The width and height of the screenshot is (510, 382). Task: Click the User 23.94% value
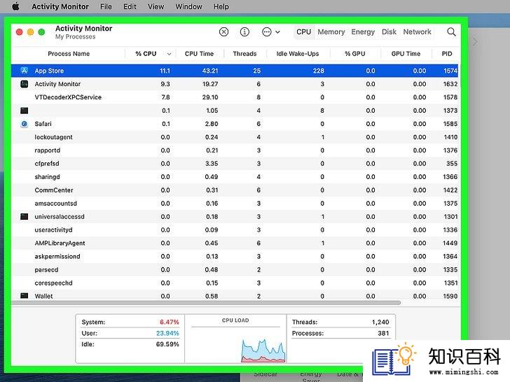167,333
